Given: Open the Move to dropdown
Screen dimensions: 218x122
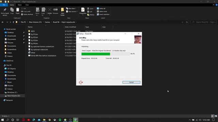Looking at the screenshot, I should [37, 12].
